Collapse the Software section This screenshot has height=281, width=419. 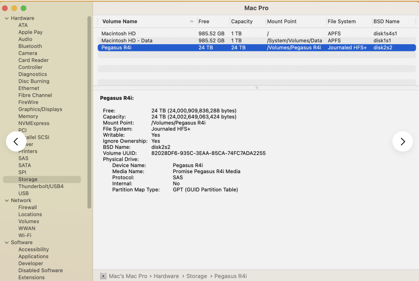(6, 242)
